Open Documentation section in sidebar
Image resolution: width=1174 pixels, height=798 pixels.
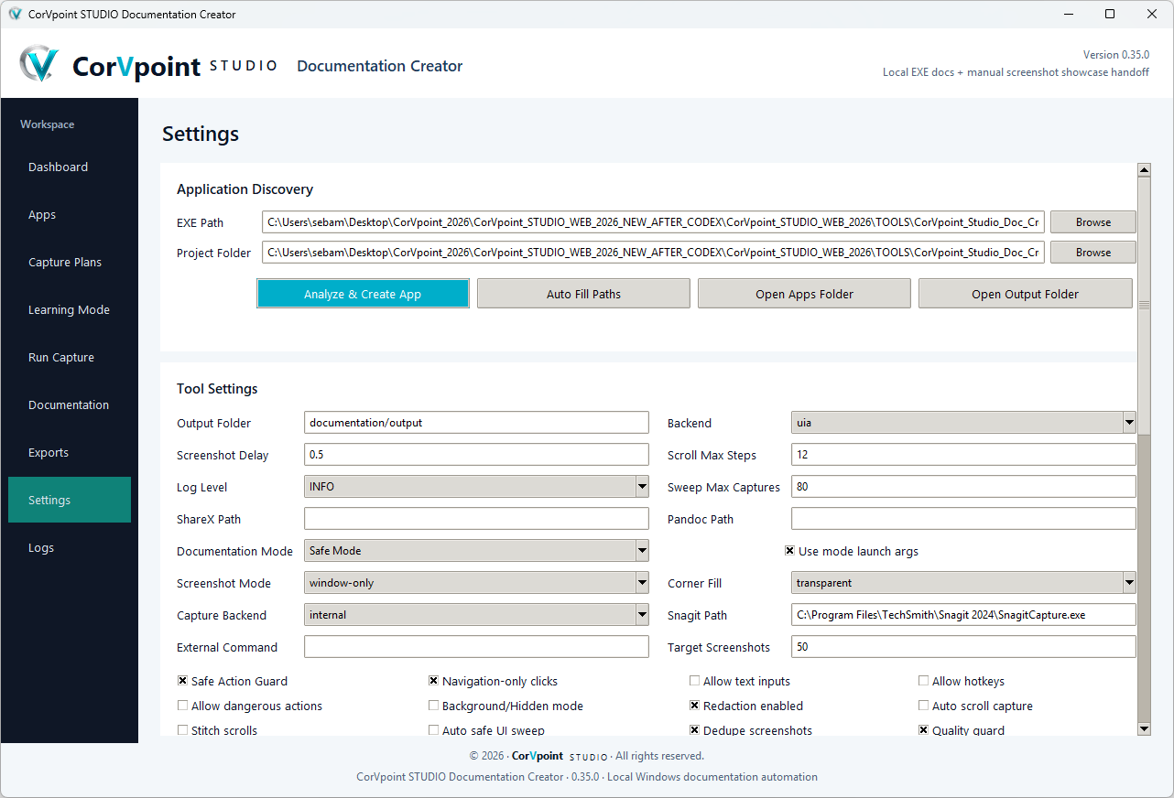pos(70,404)
